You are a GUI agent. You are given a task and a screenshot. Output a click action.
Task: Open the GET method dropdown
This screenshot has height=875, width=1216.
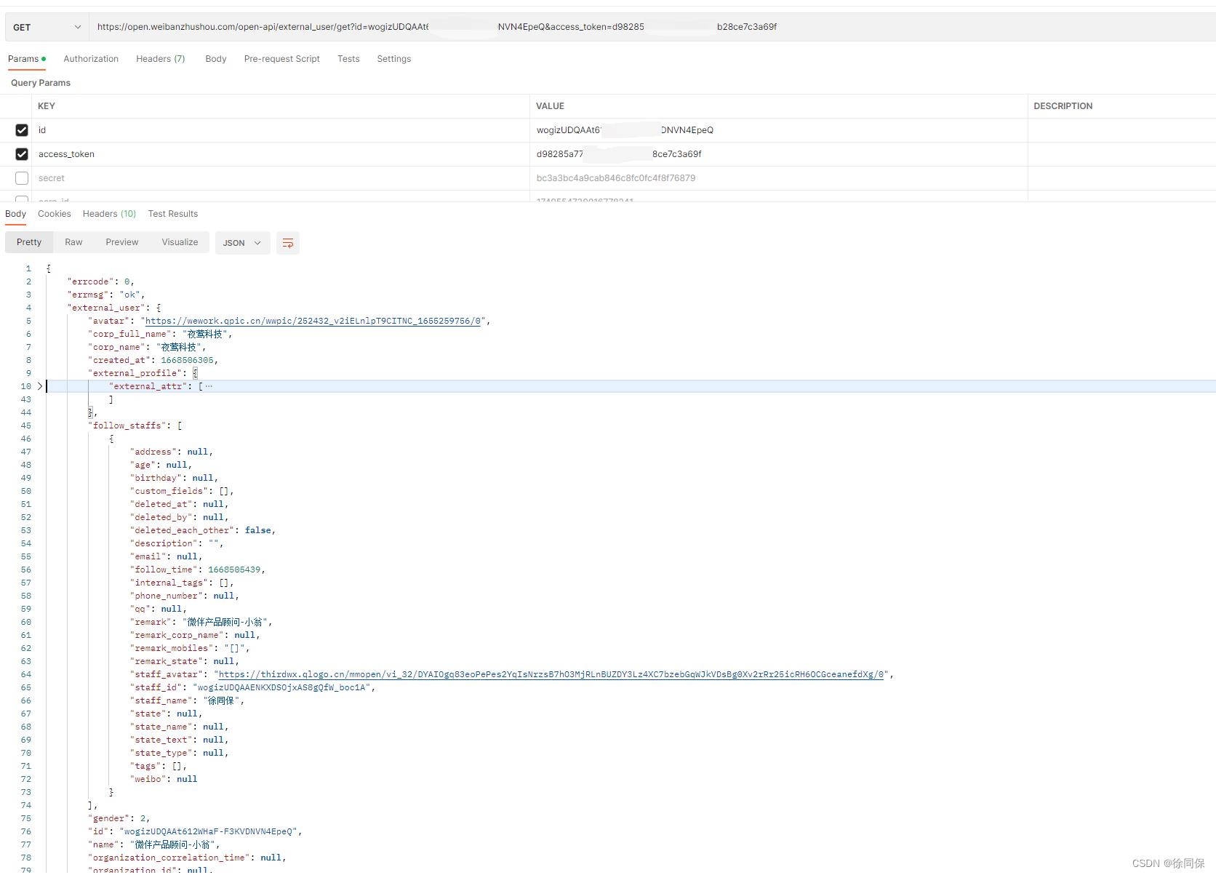tap(47, 27)
